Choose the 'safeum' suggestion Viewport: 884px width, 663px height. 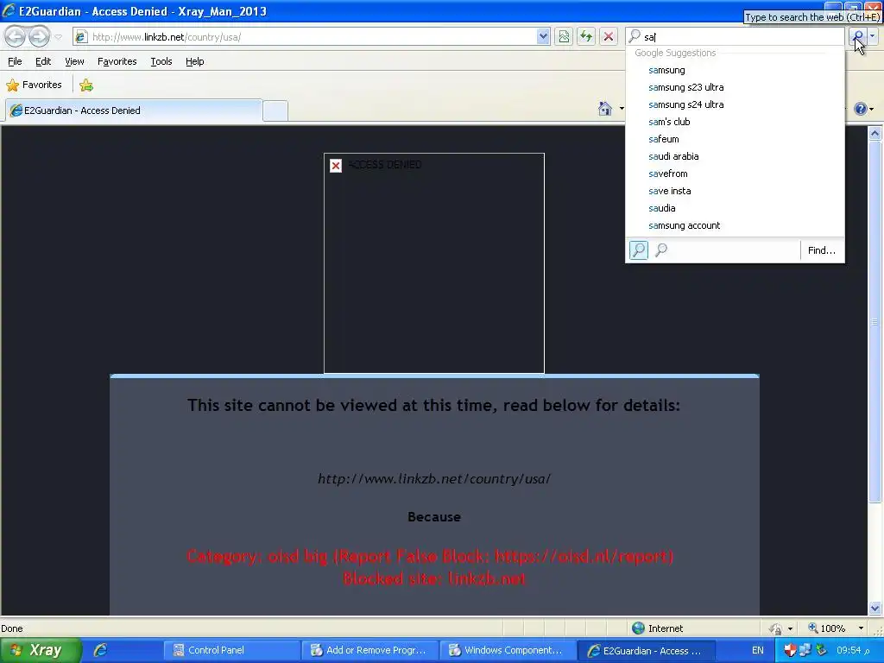pos(735,139)
